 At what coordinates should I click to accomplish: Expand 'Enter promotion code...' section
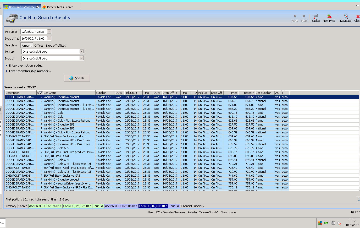(26, 66)
